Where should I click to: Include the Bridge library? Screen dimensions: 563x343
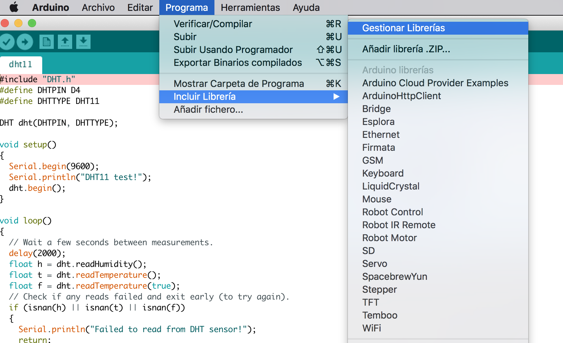coord(438,109)
